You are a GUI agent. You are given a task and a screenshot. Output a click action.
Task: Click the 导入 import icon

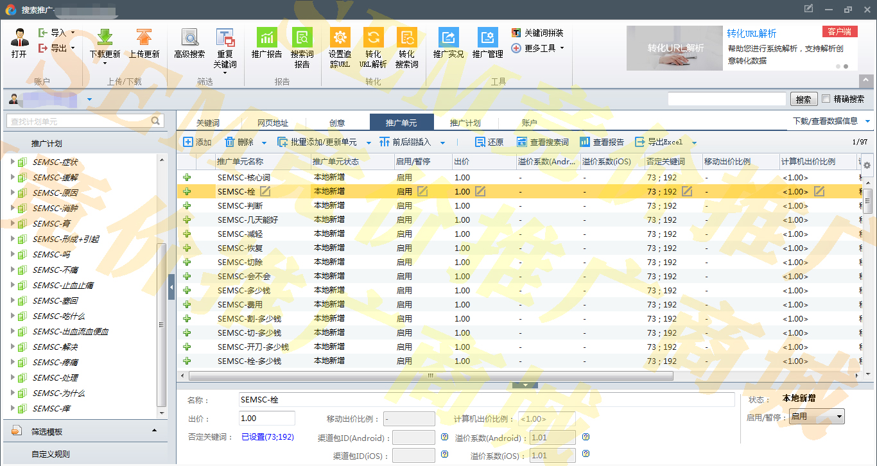[x=42, y=32]
